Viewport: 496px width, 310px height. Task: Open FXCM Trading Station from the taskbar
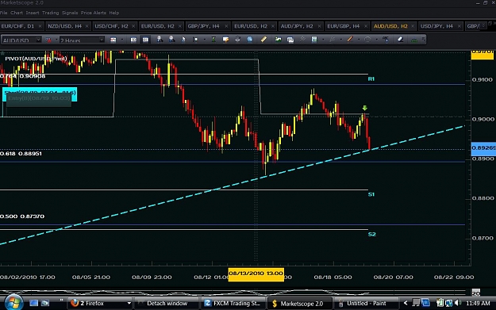coord(233,304)
